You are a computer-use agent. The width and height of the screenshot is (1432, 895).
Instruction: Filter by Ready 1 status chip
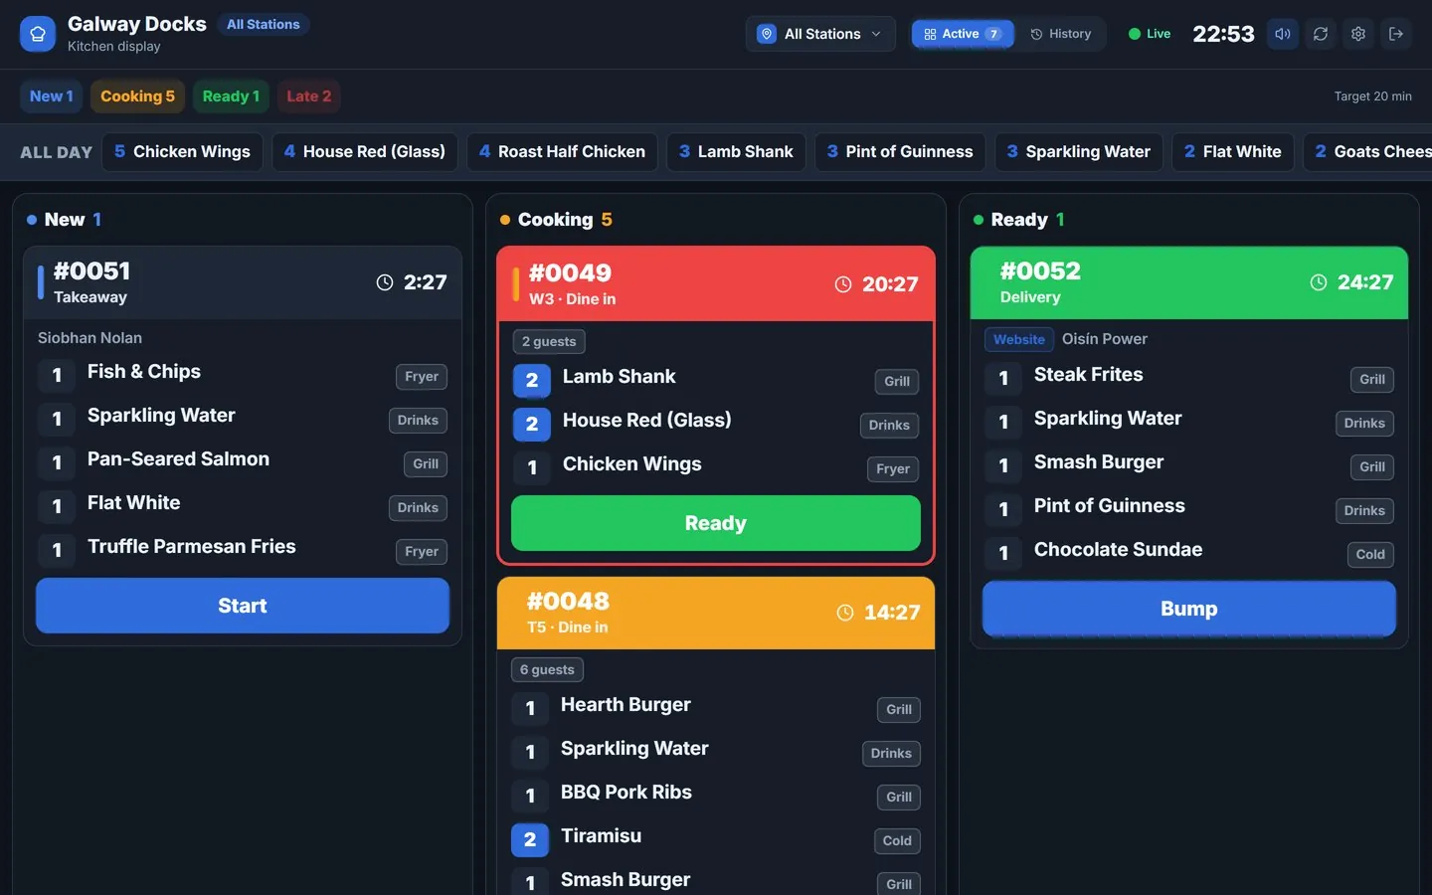(x=231, y=96)
